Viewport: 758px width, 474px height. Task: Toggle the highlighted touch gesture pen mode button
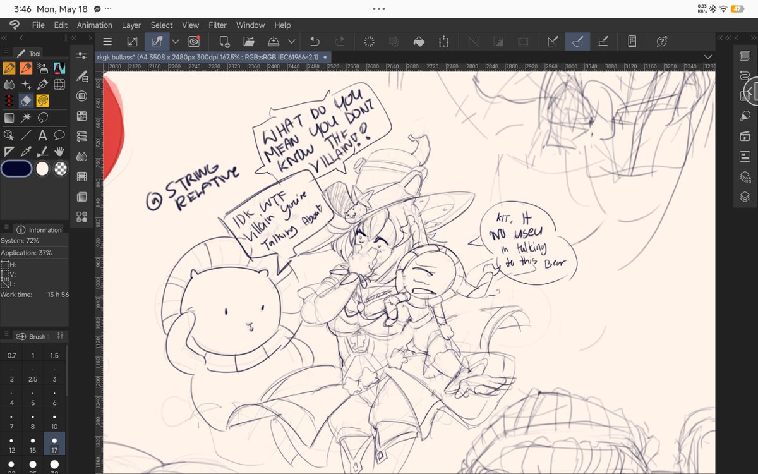[157, 42]
